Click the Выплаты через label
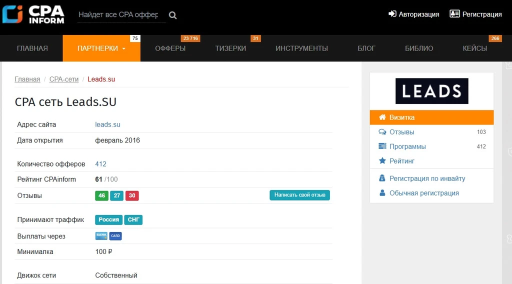 point(41,236)
